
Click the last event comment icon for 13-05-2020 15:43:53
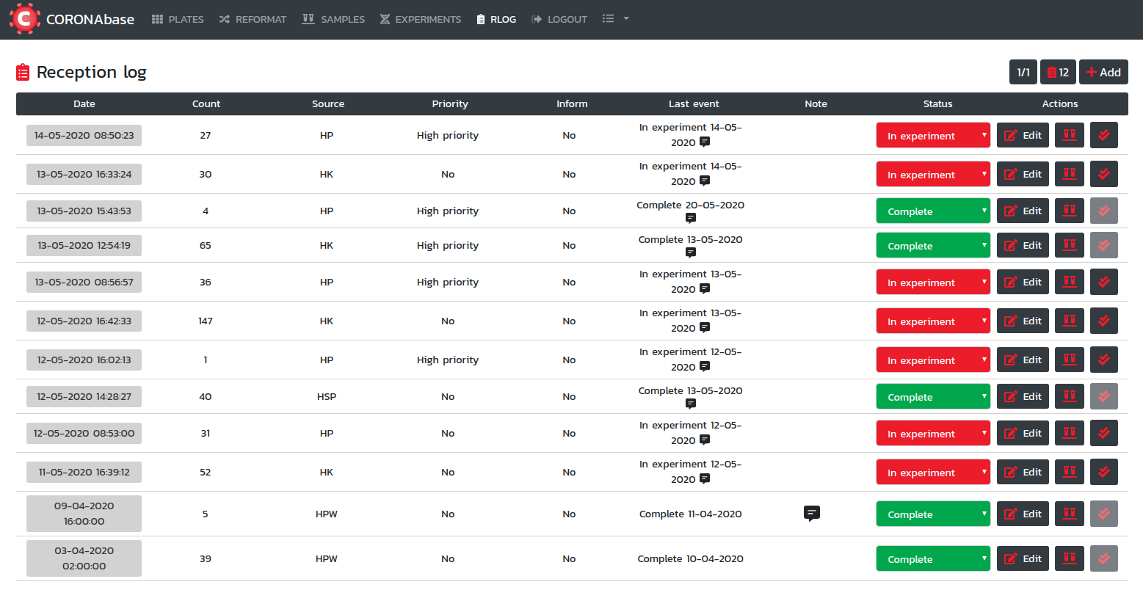point(690,218)
